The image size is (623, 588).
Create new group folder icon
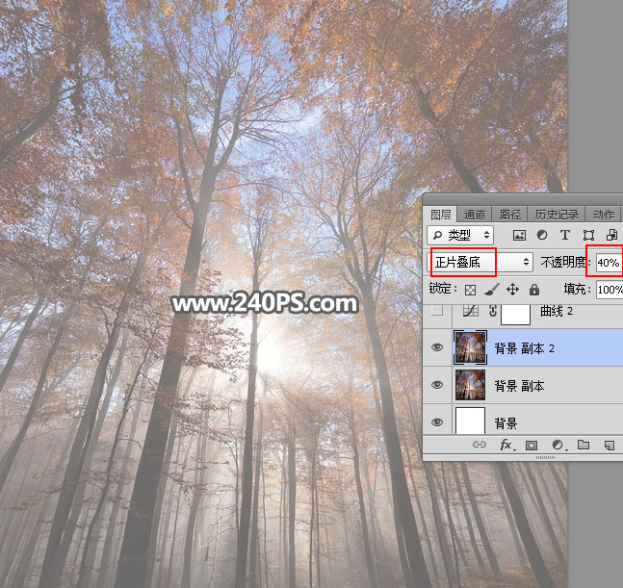click(584, 445)
